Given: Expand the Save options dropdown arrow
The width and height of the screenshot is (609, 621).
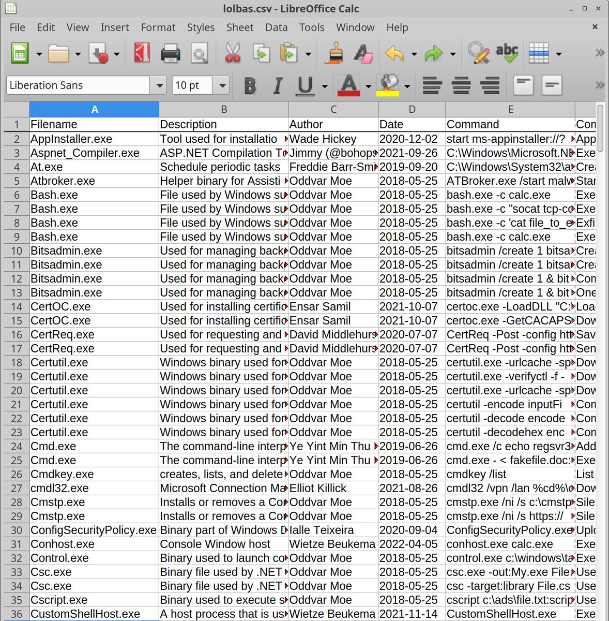Looking at the screenshot, I should point(117,54).
